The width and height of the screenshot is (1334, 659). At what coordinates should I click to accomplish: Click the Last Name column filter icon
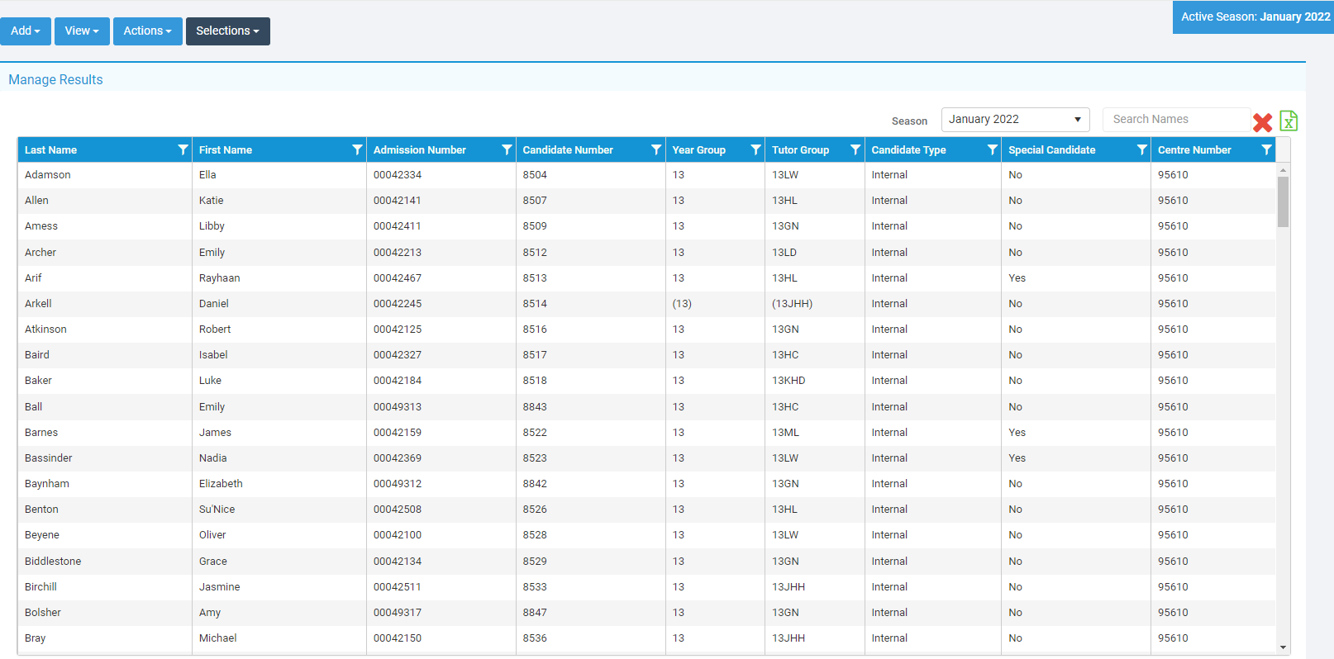[x=183, y=149]
